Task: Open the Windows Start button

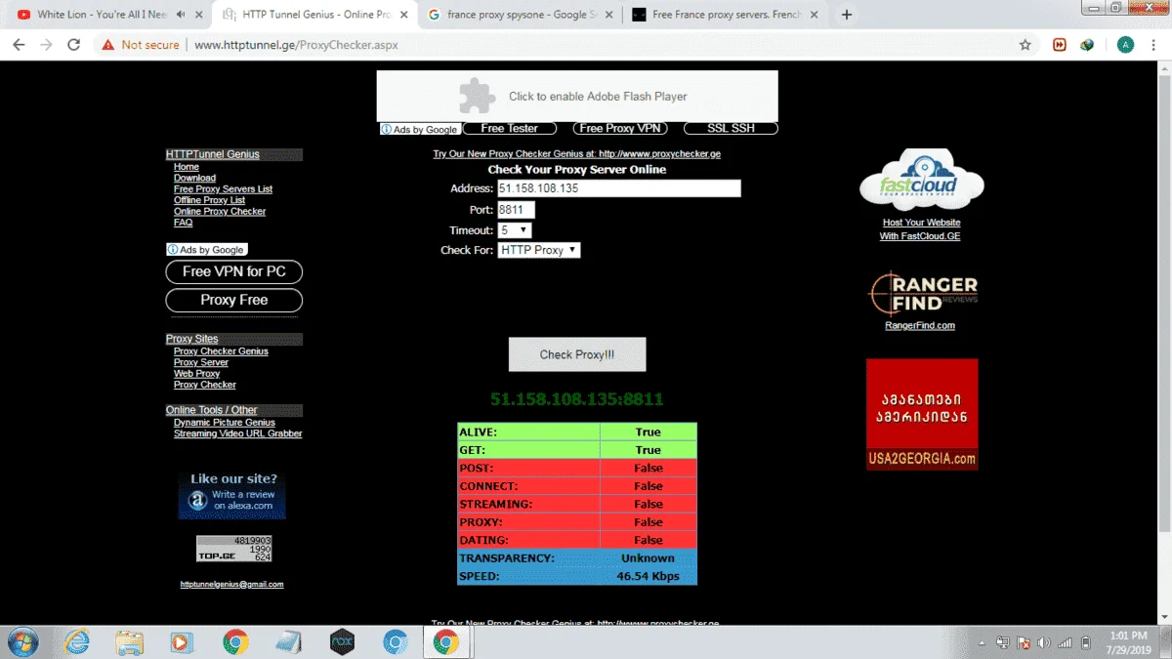Action: point(21,641)
